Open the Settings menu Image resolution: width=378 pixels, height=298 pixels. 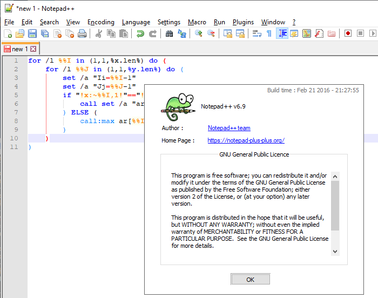[168, 22]
